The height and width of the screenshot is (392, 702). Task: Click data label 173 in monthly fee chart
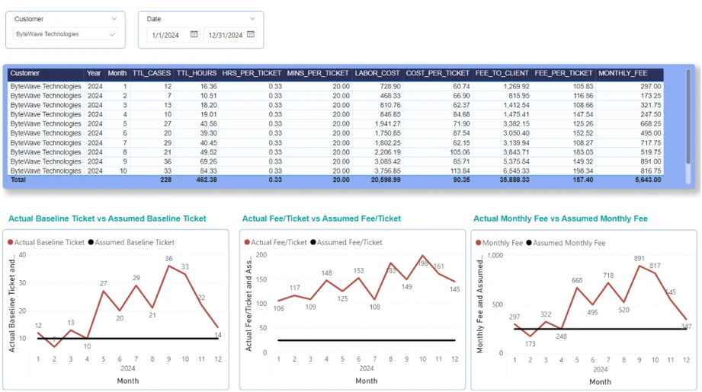click(x=530, y=344)
